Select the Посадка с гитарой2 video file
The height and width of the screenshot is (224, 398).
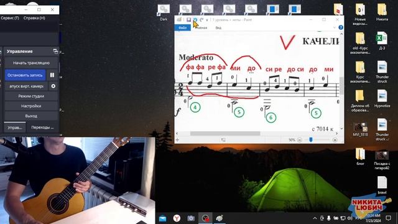click(382, 160)
